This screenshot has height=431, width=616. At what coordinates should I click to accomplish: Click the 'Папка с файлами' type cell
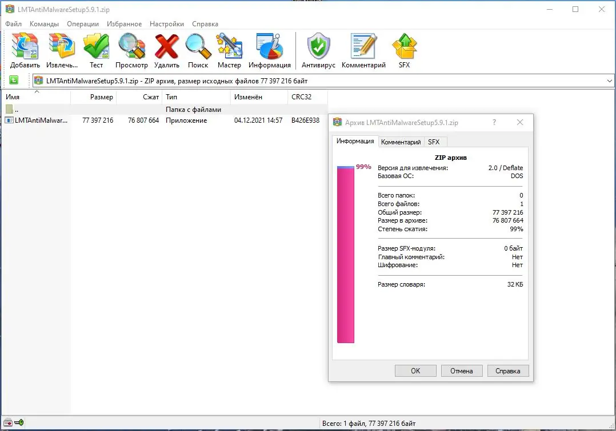pos(193,110)
